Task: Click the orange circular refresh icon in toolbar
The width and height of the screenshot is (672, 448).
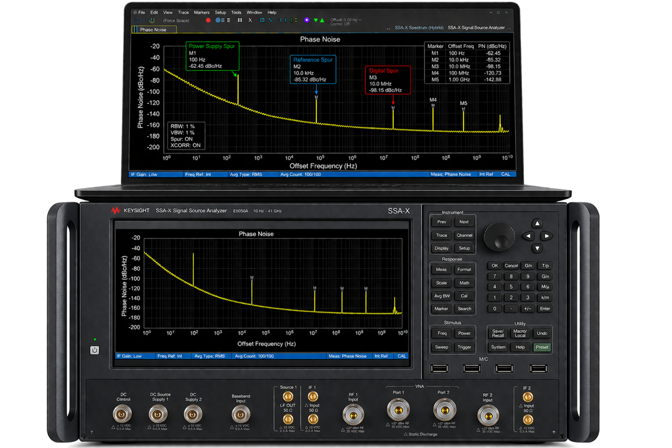Action: [x=152, y=20]
